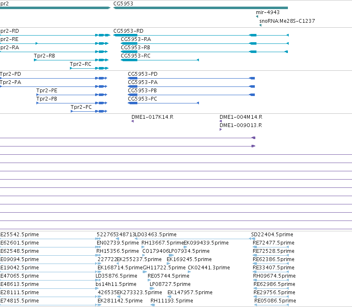Pick the EK273323.5prime EST label

[139, 293]
